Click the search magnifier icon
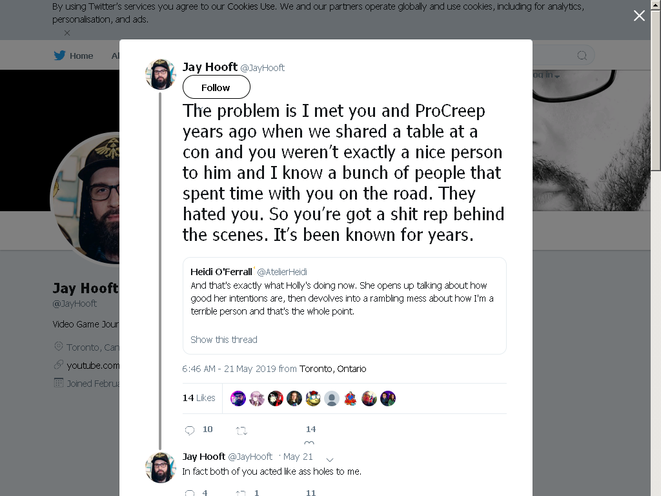Screen dimensions: 661x496 pos(582,56)
